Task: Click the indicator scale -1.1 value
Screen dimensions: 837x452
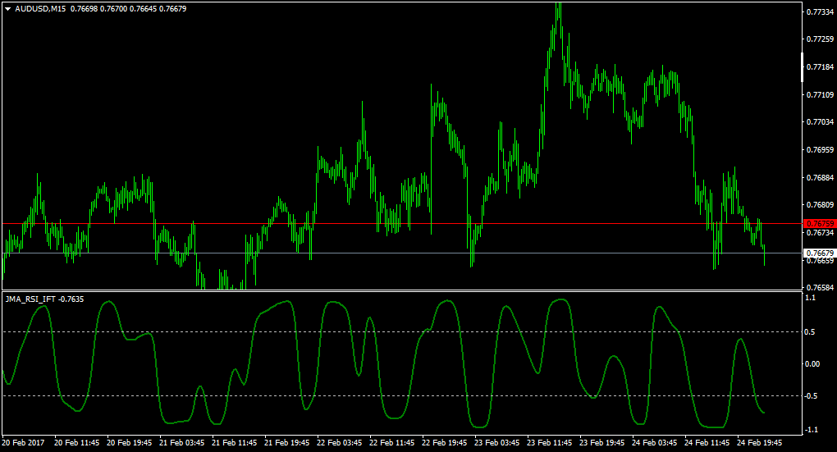Action: 811,430
